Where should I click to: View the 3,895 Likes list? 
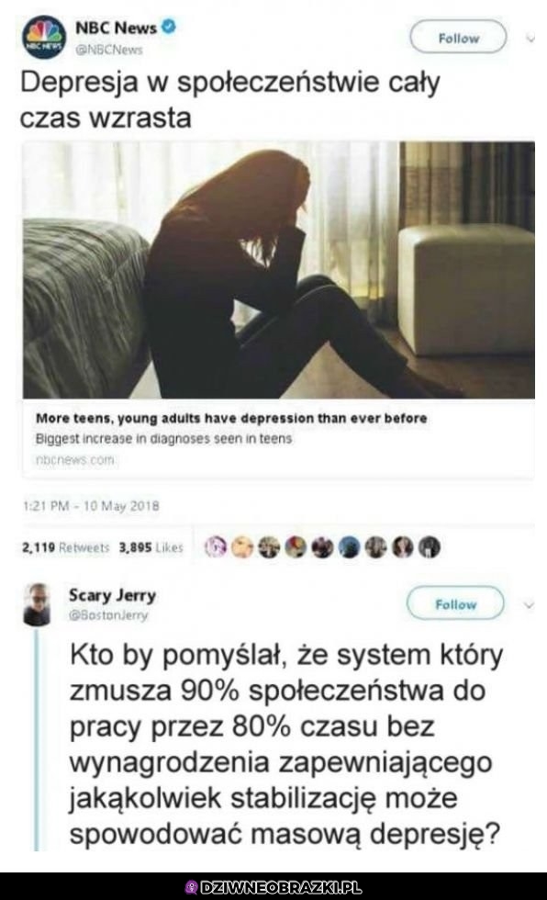151,547
